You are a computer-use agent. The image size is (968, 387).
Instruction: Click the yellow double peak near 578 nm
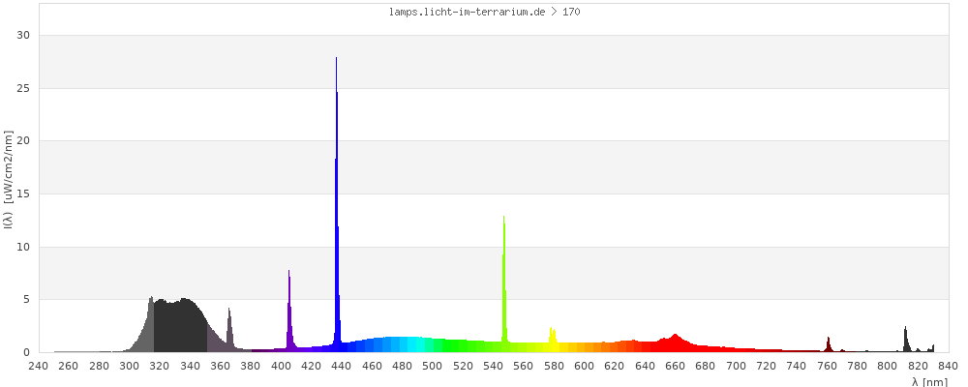[x=553, y=341]
